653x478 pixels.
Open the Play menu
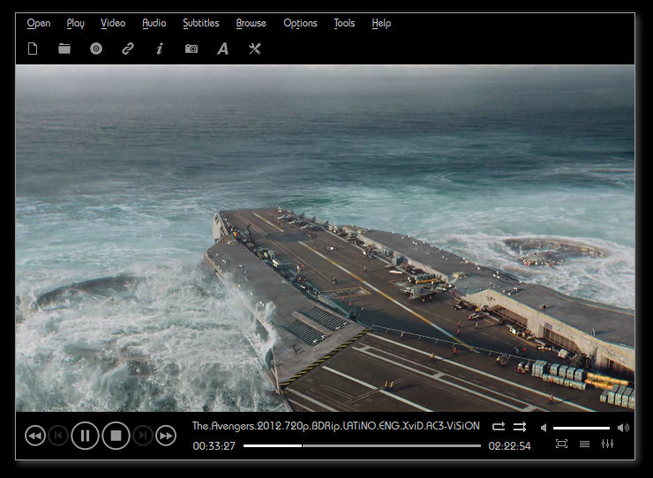pyautogui.click(x=75, y=23)
